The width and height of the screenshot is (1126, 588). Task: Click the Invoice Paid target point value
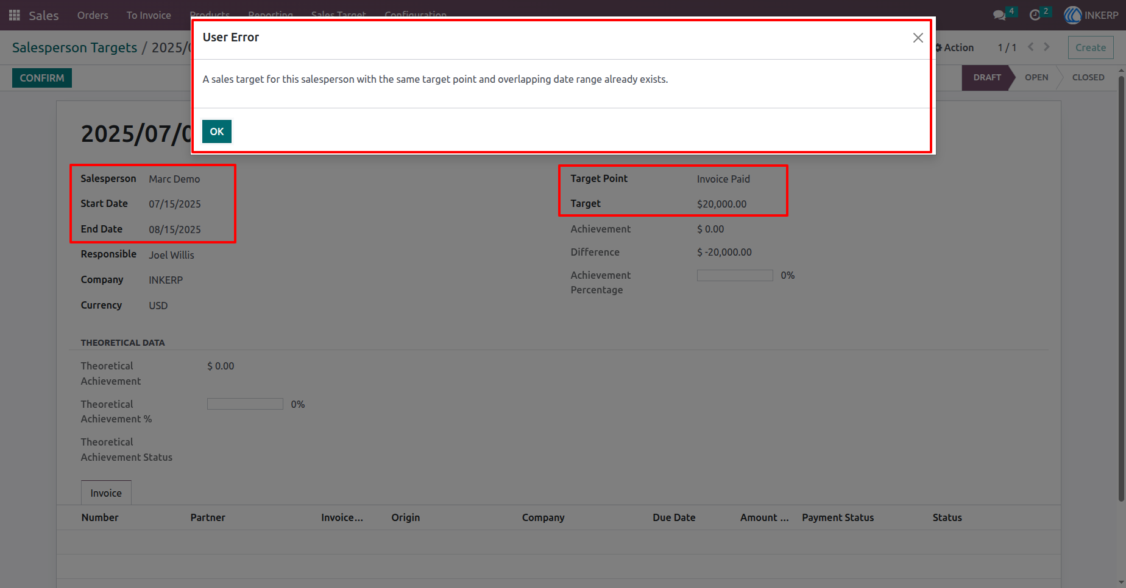coord(723,179)
